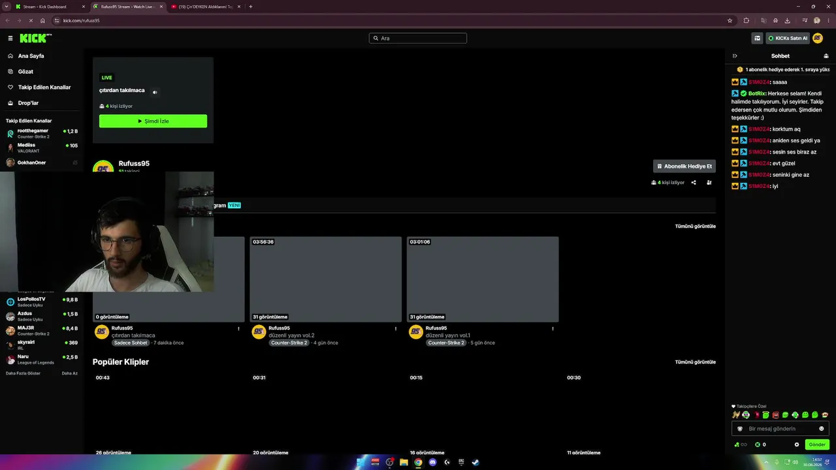Open Mediiss channel in sidebar

tap(42, 148)
